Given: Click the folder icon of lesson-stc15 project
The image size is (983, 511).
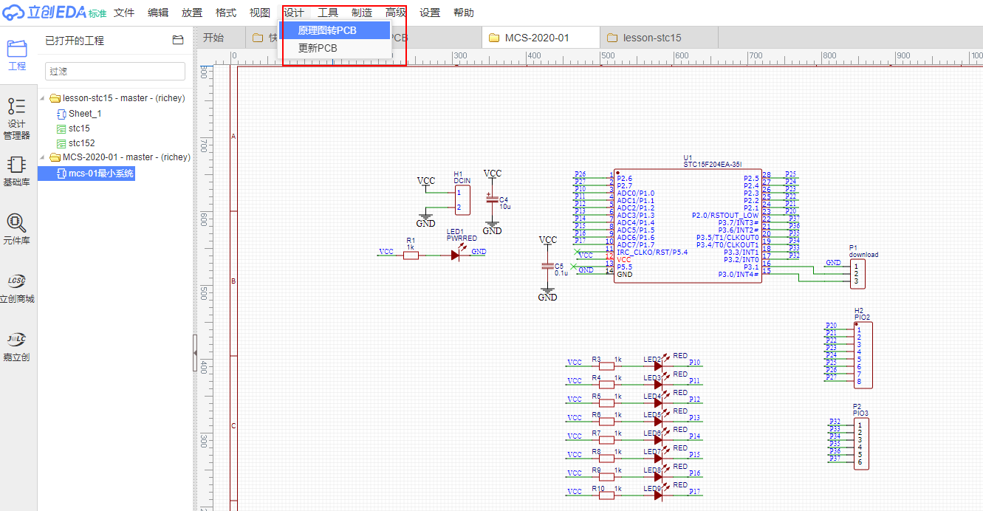Looking at the screenshot, I should click(x=55, y=98).
